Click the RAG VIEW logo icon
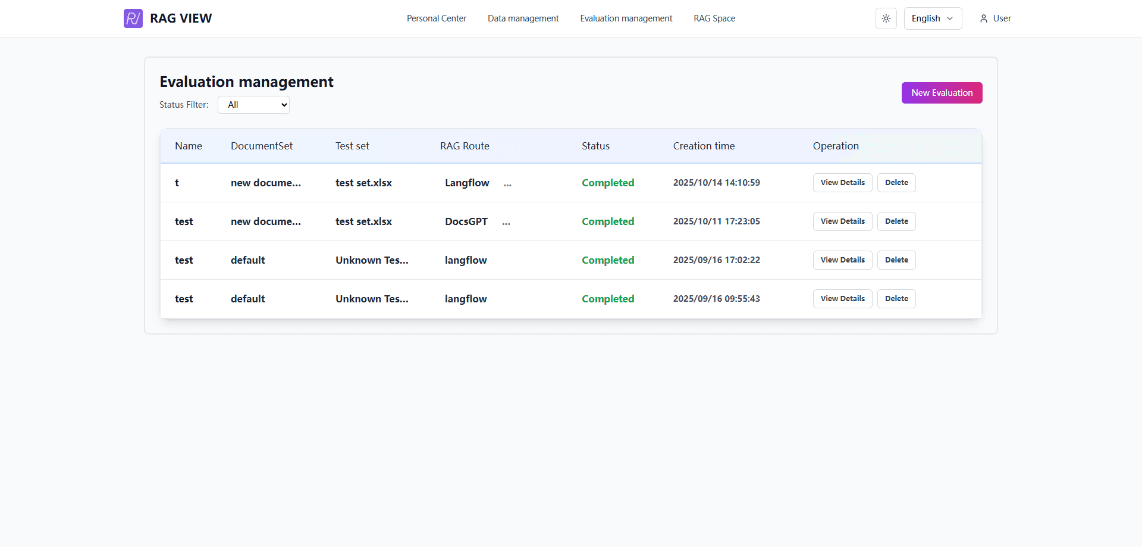Viewport: 1142px width, 547px height. (x=133, y=18)
